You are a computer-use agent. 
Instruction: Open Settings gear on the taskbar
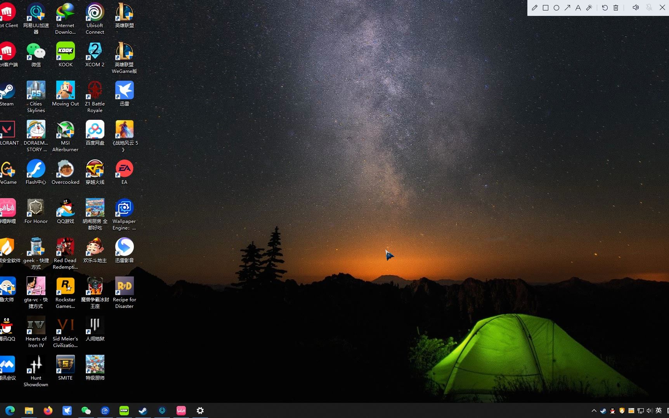[x=200, y=410]
